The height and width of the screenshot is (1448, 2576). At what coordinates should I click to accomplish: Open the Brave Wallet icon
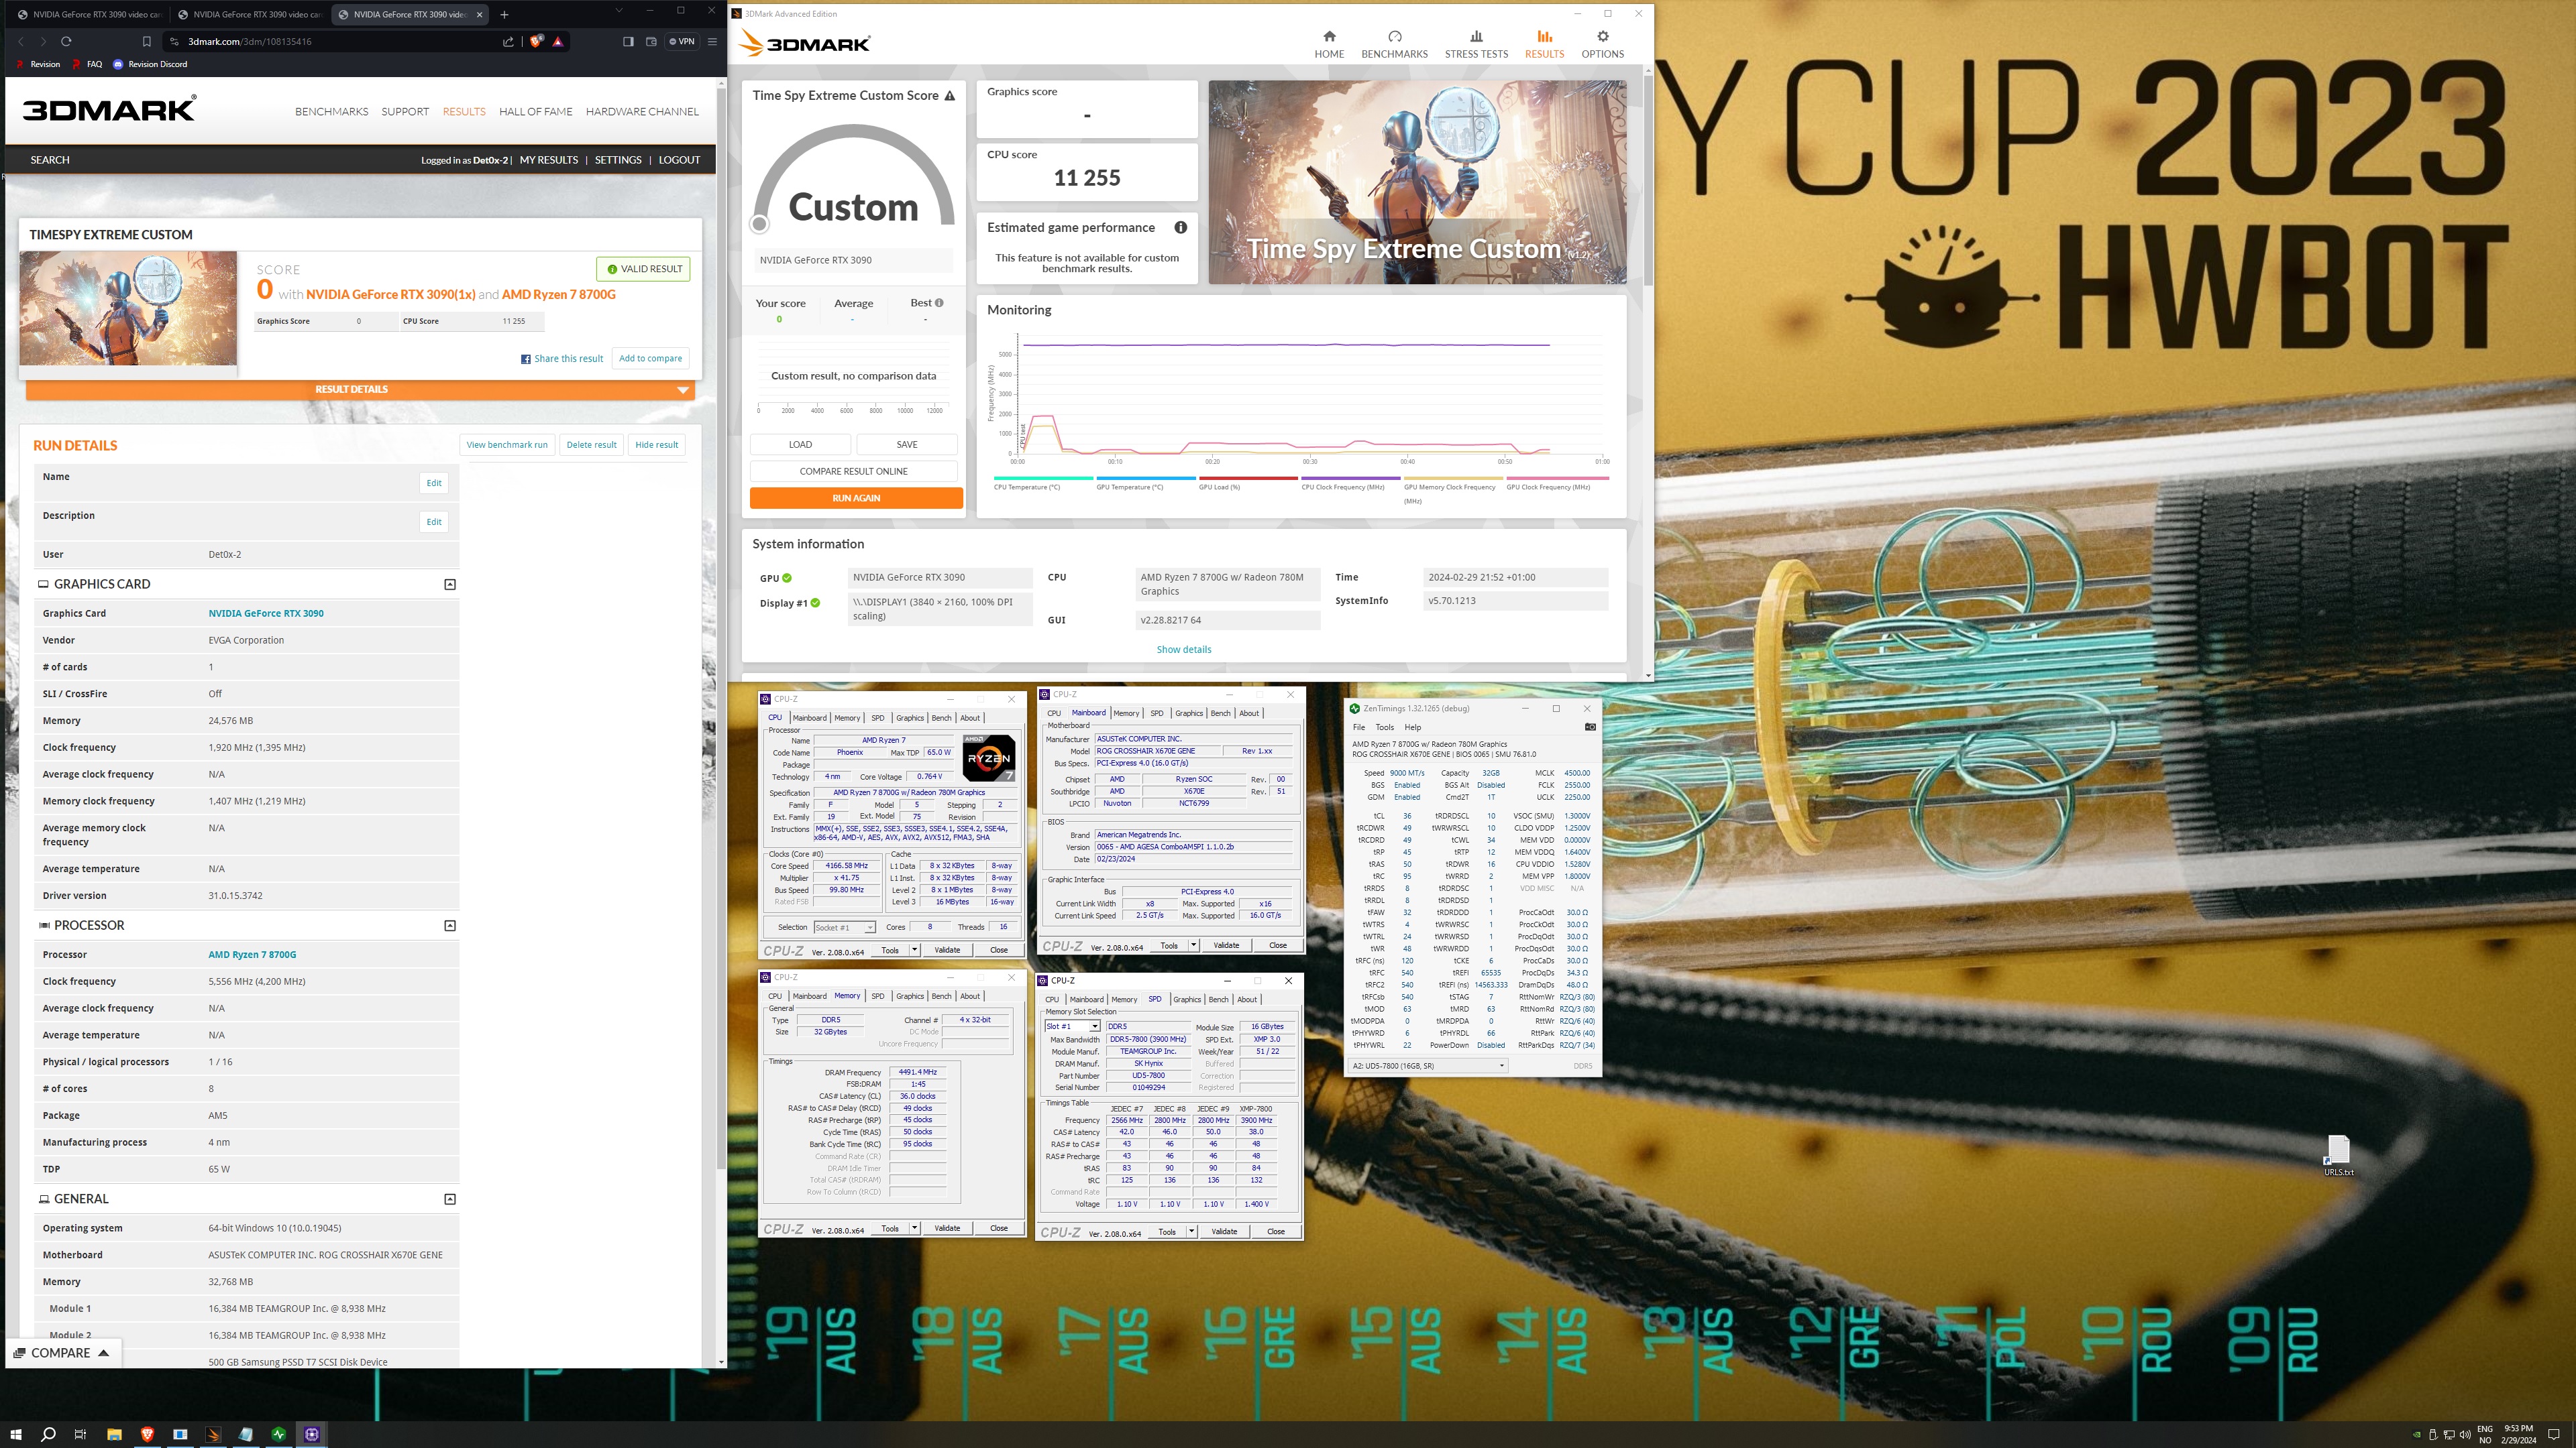pos(651,41)
